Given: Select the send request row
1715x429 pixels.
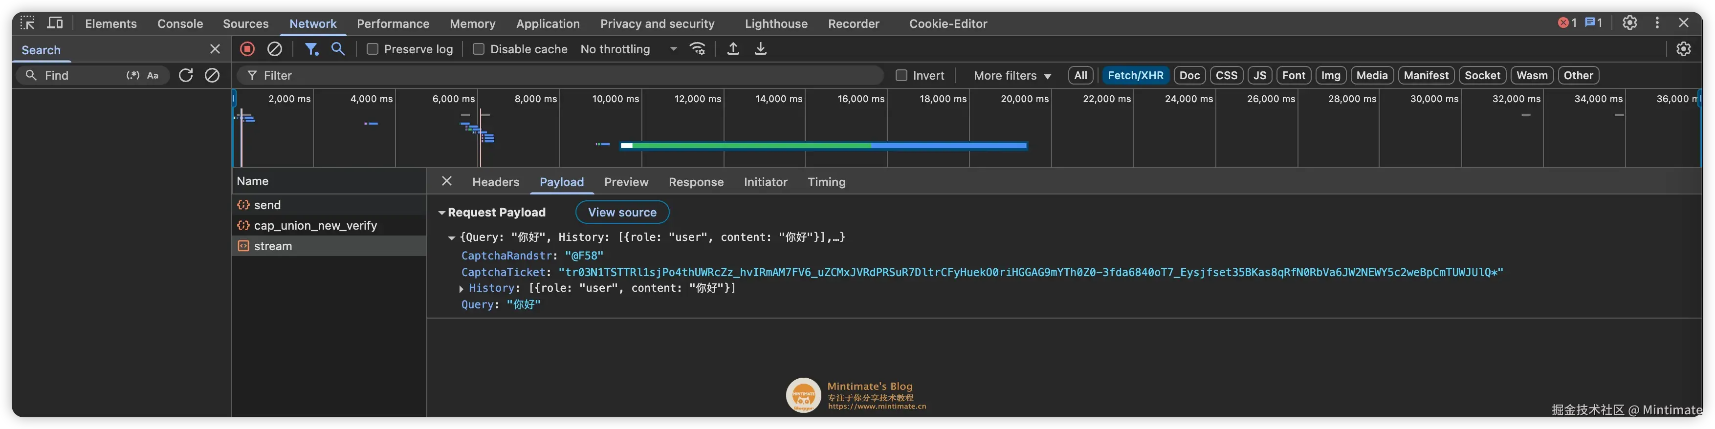Looking at the screenshot, I should 329,205.
